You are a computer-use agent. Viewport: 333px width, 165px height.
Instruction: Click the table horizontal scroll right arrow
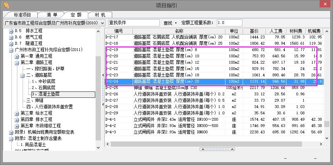(x=321, y=144)
